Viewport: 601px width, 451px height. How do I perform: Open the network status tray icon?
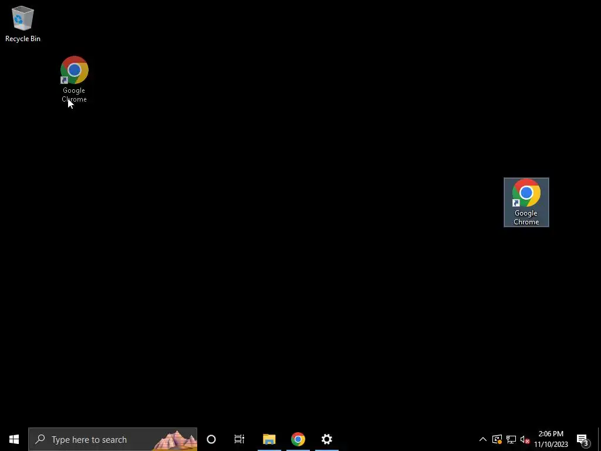point(511,439)
